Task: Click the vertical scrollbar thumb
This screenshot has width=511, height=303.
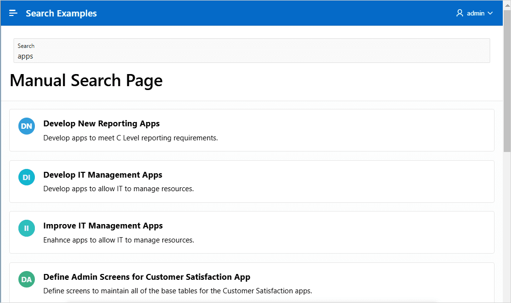Action: tap(507, 81)
